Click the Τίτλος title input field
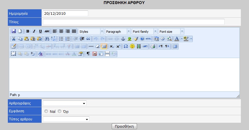 click(x=134, y=22)
